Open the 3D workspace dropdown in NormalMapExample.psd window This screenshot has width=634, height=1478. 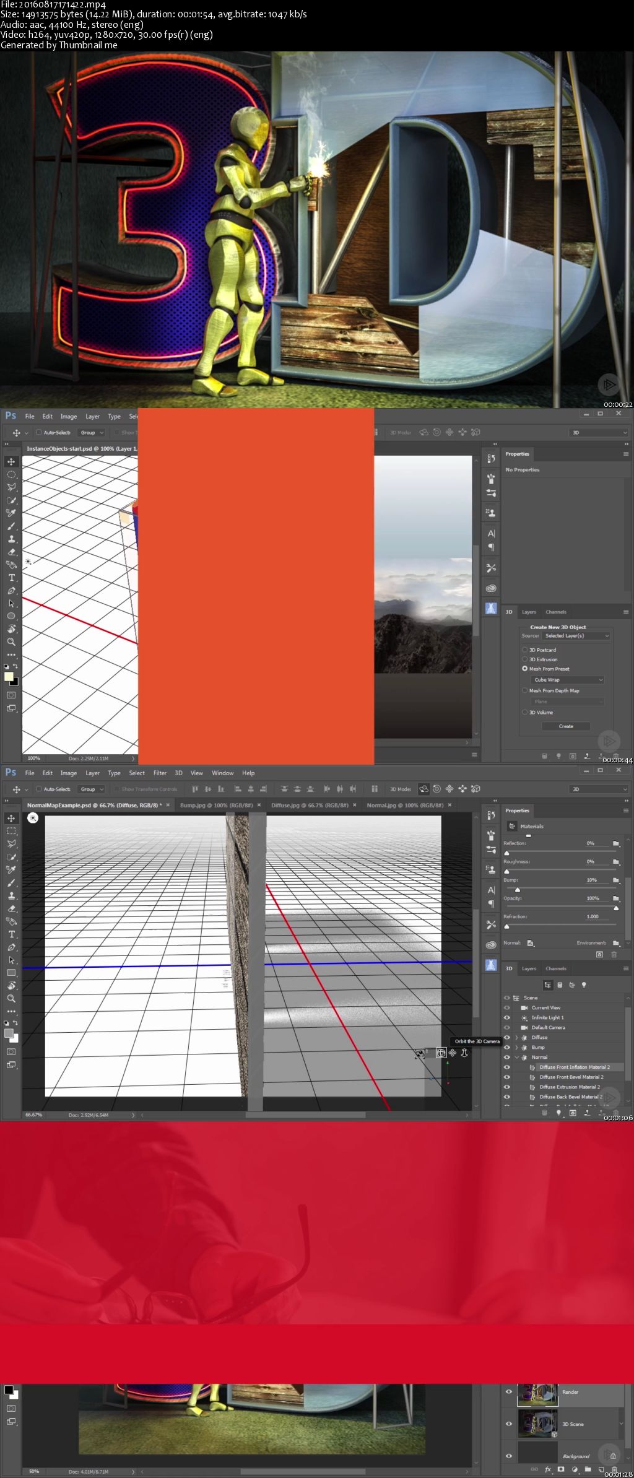click(599, 789)
